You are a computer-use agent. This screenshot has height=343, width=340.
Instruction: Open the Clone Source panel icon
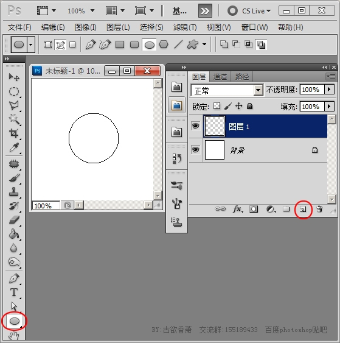[177, 222]
